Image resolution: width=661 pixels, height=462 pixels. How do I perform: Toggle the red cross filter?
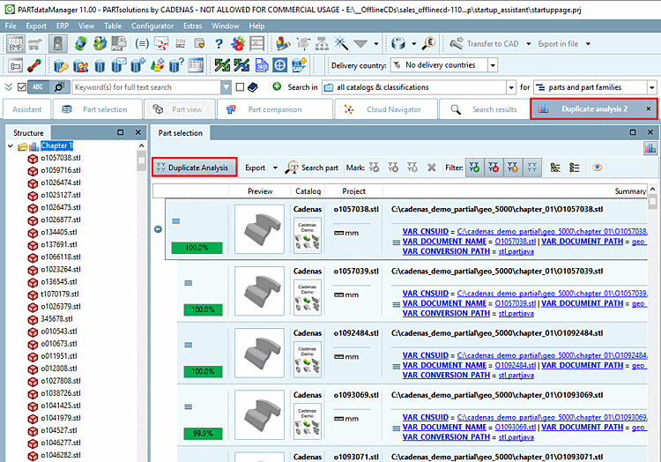tap(494, 168)
